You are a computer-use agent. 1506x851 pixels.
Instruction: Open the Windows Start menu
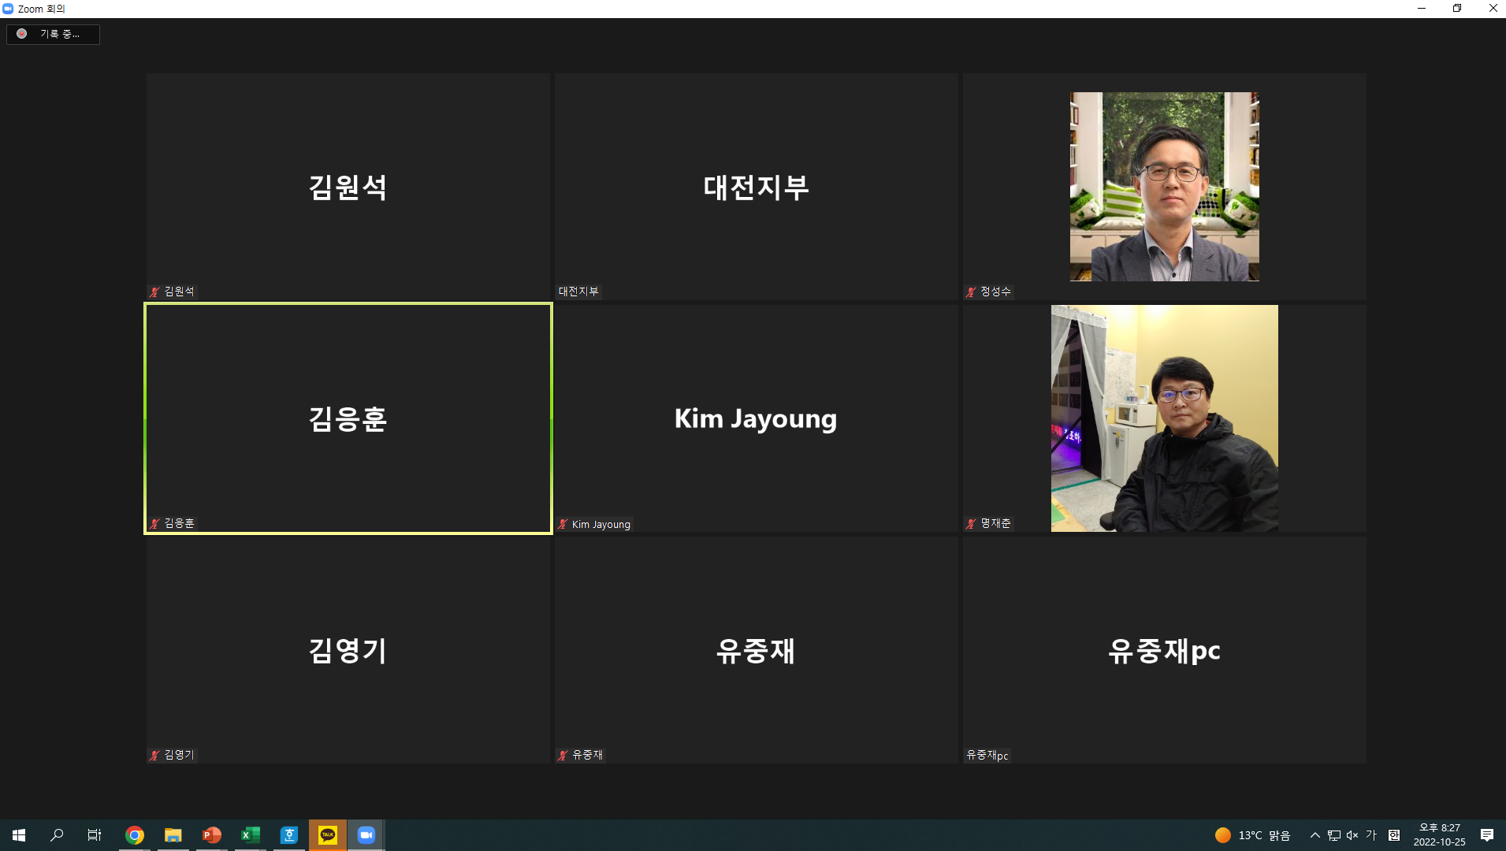coord(19,835)
